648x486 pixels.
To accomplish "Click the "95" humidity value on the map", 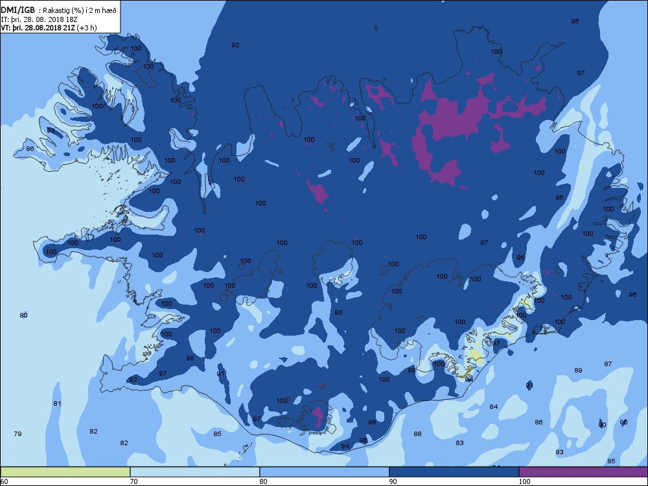I will click(338, 313).
